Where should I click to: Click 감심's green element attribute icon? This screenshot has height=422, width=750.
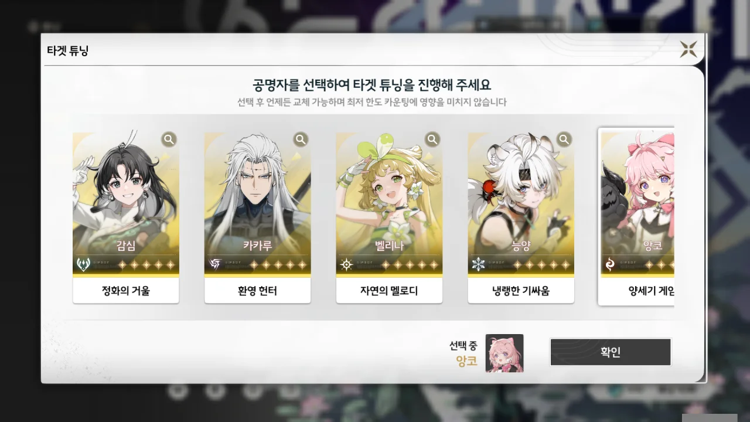(83, 265)
